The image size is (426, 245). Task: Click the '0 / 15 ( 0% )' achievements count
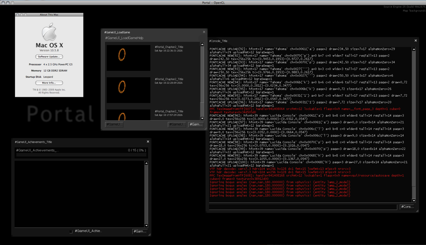(137, 150)
